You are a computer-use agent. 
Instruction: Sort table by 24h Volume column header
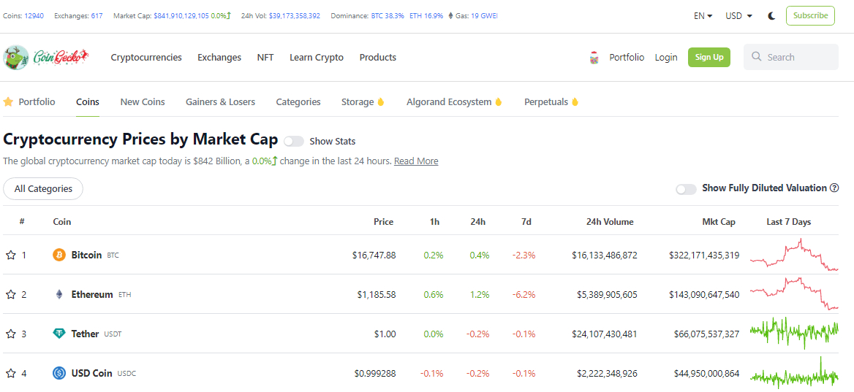(x=610, y=222)
